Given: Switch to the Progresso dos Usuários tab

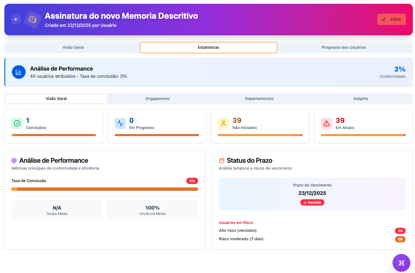Looking at the screenshot, I should (344, 47).
